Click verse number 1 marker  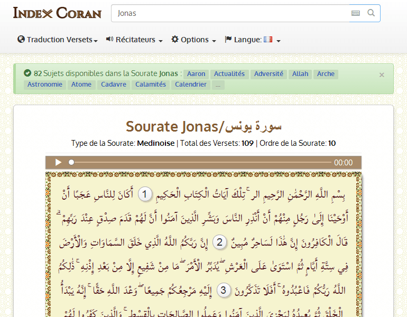pyautogui.click(x=146, y=194)
